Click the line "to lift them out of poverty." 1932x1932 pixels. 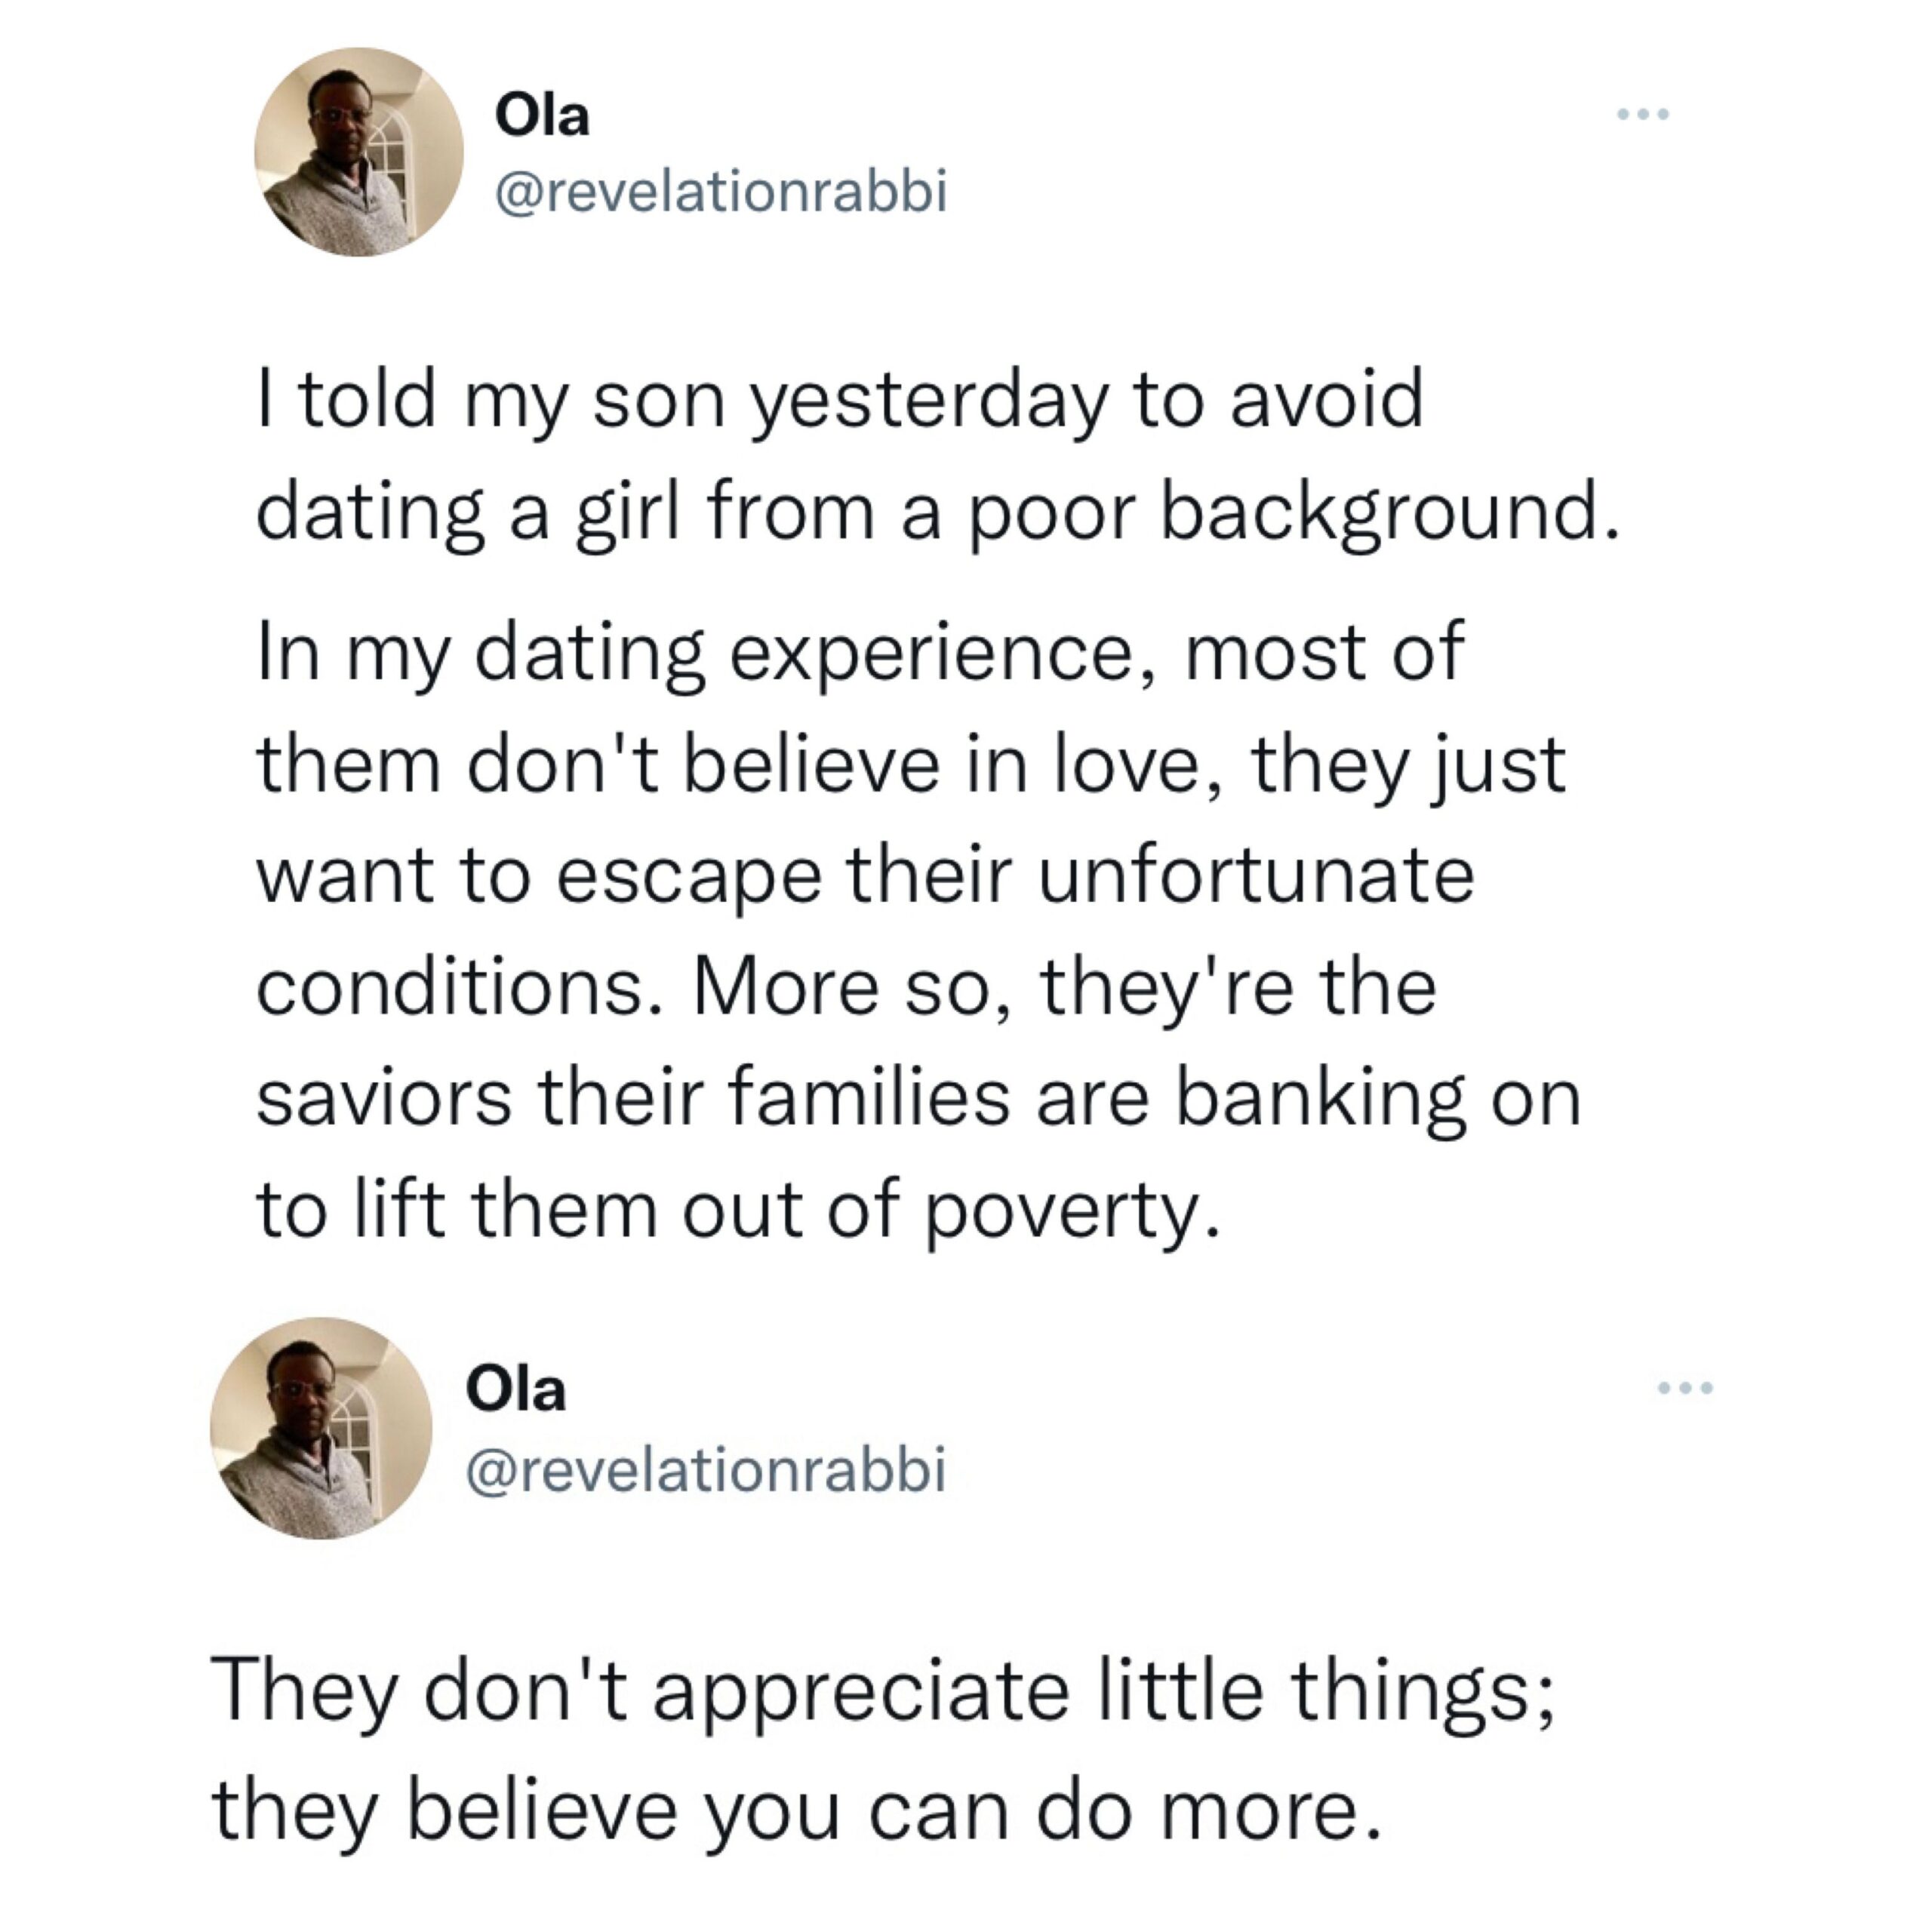739,1210
